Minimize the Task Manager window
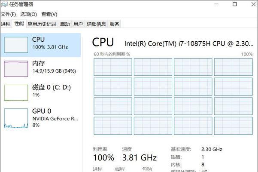 216,4
